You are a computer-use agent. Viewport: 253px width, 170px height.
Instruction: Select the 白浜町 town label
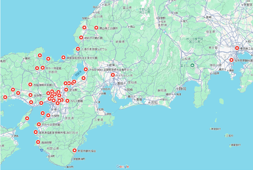click(x=52, y=156)
